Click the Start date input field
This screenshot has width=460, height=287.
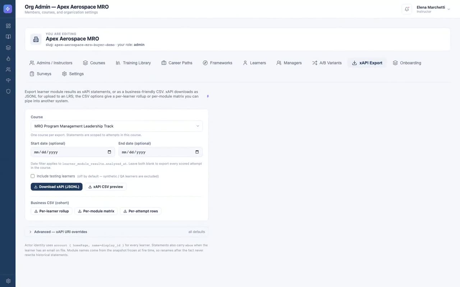tap(73, 152)
